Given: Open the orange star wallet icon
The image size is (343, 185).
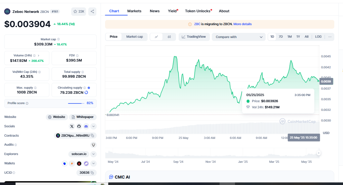Looking at the screenshot, I should pyautogui.click(x=72, y=163).
